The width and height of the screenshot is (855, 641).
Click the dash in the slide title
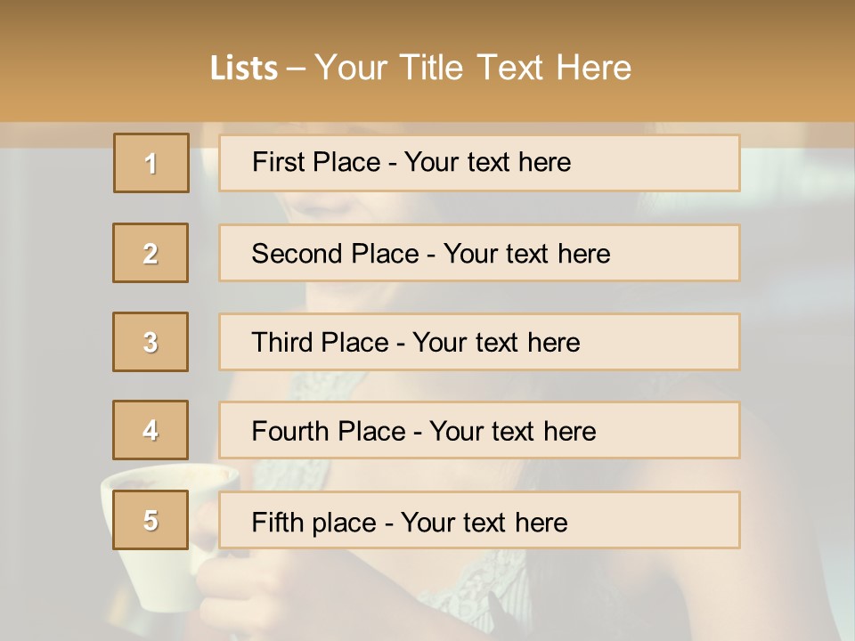[296, 69]
